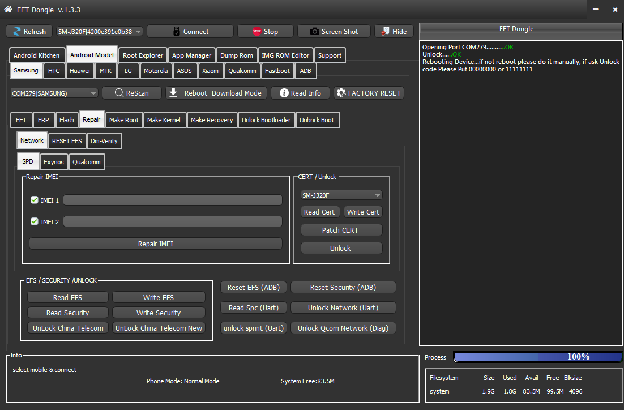Screen dimensions: 624x410
Task: Open the Make Recovery tab
Action: 212,120
